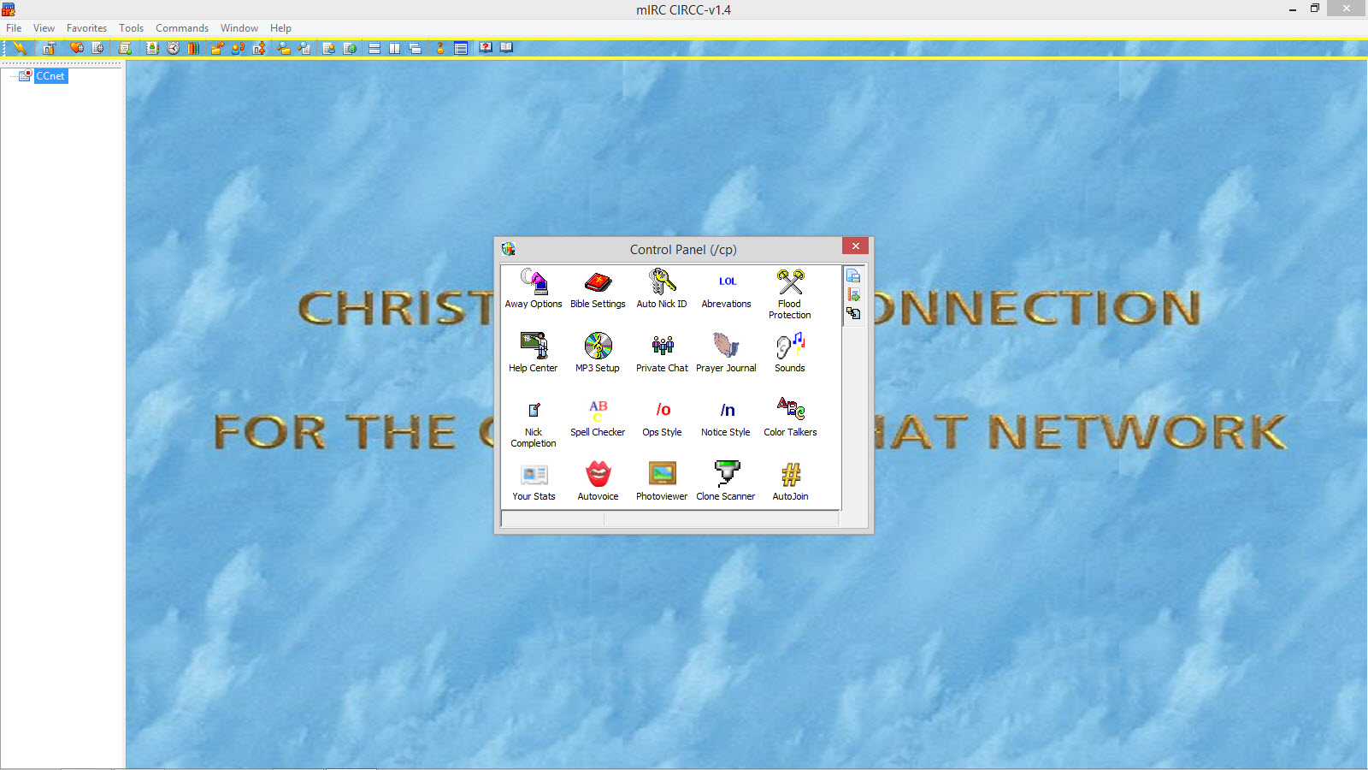Viewport: 1368px width, 770px height.
Task: Open the View menu
Action: point(44,28)
